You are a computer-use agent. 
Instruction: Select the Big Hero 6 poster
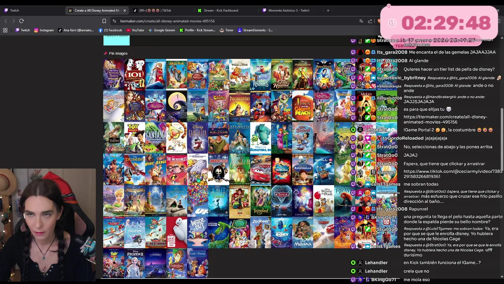coord(176,232)
